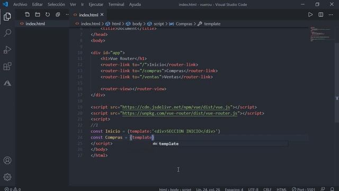Create a new file in explorer toolbar

[27, 14]
